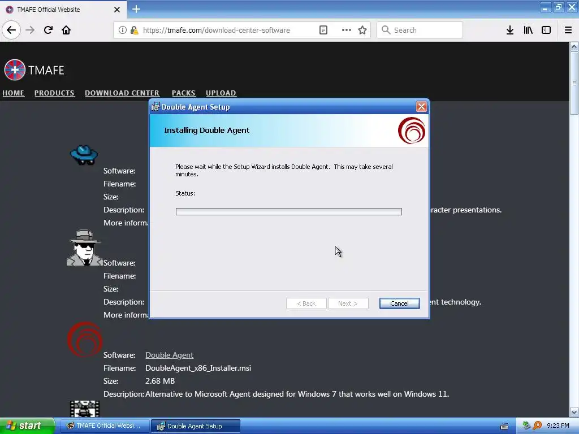This screenshot has width=579, height=434.
Task: Click the Installing Double Agent heading
Action: click(x=207, y=131)
